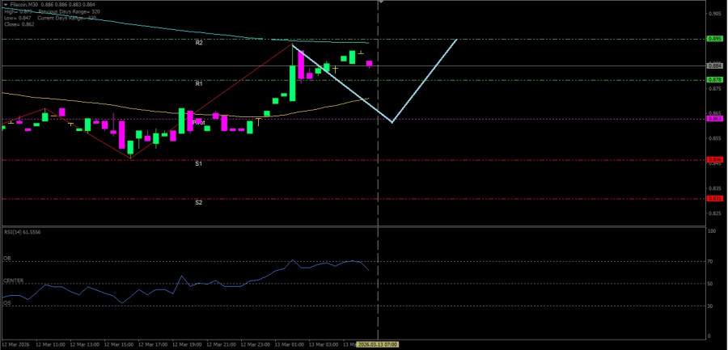Select the R2 pivot level label
This screenshot has height=350, width=728.
pos(199,43)
